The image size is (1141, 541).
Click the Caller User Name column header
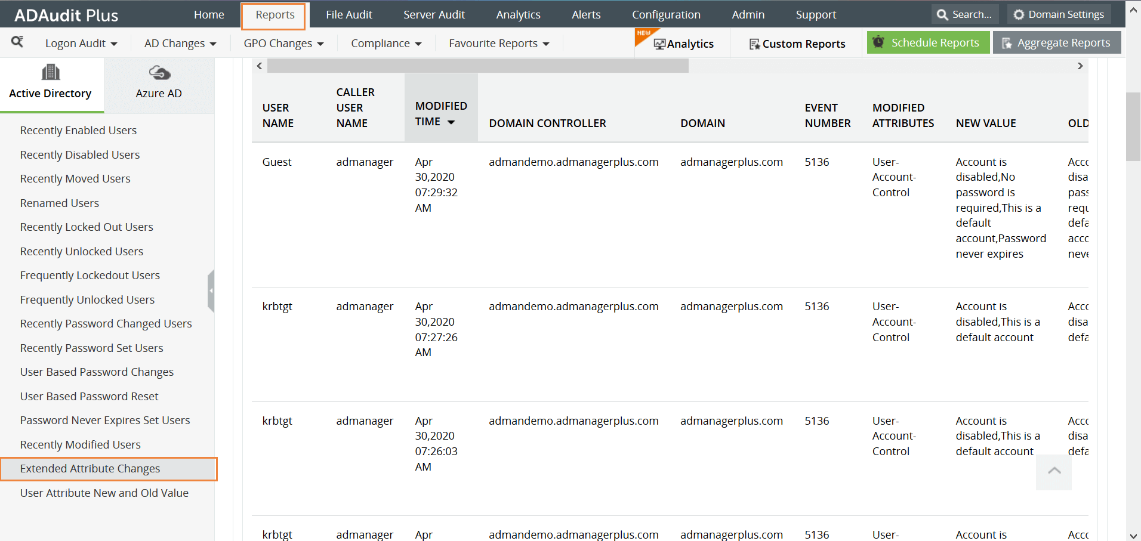356,107
